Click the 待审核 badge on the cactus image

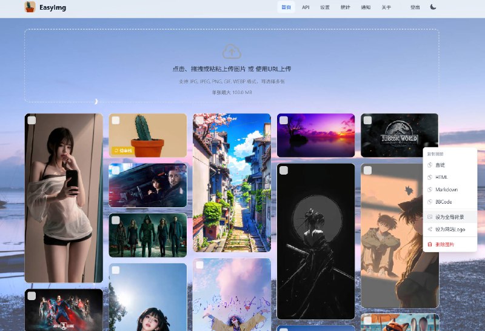[x=121, y=150]
